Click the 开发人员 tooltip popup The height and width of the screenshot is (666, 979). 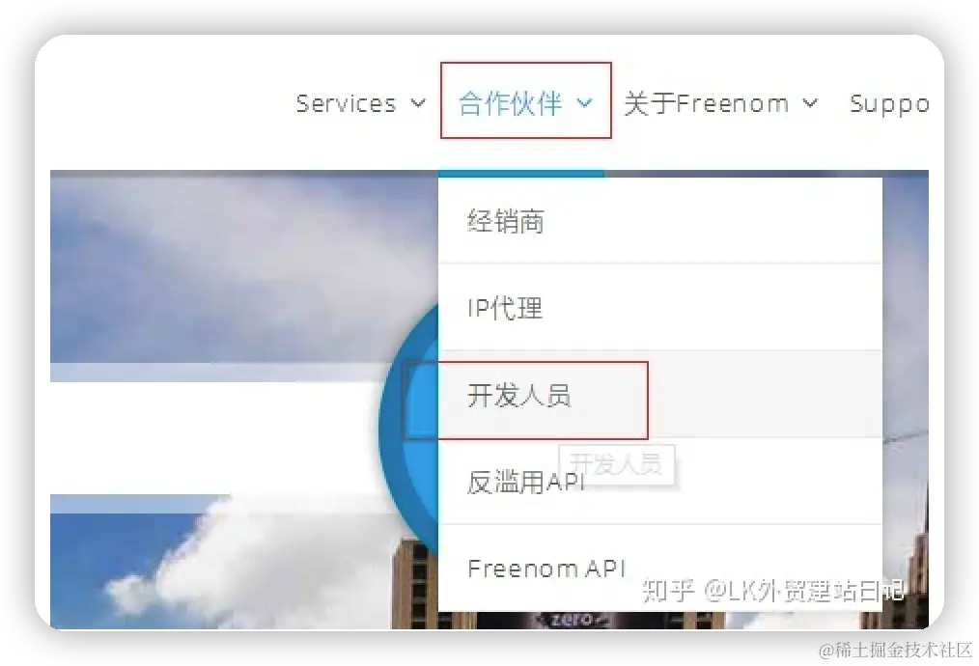click(x=616, y=464)
